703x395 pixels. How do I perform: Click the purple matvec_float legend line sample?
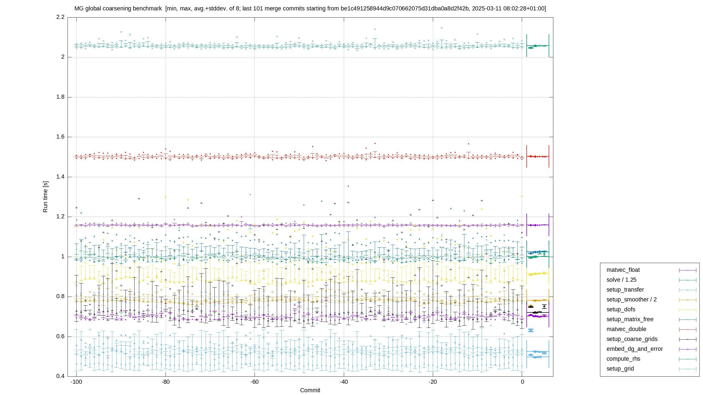click(x=688, y=270)
